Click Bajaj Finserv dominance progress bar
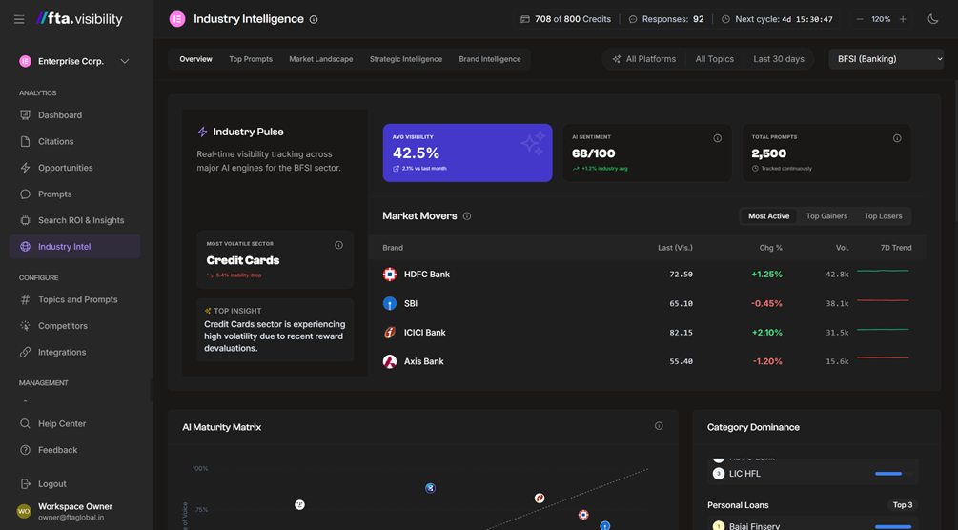 pyautogui.click(x=893, y=526)
